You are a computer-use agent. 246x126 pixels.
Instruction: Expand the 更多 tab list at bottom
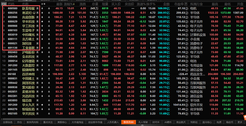coord(240,122)
